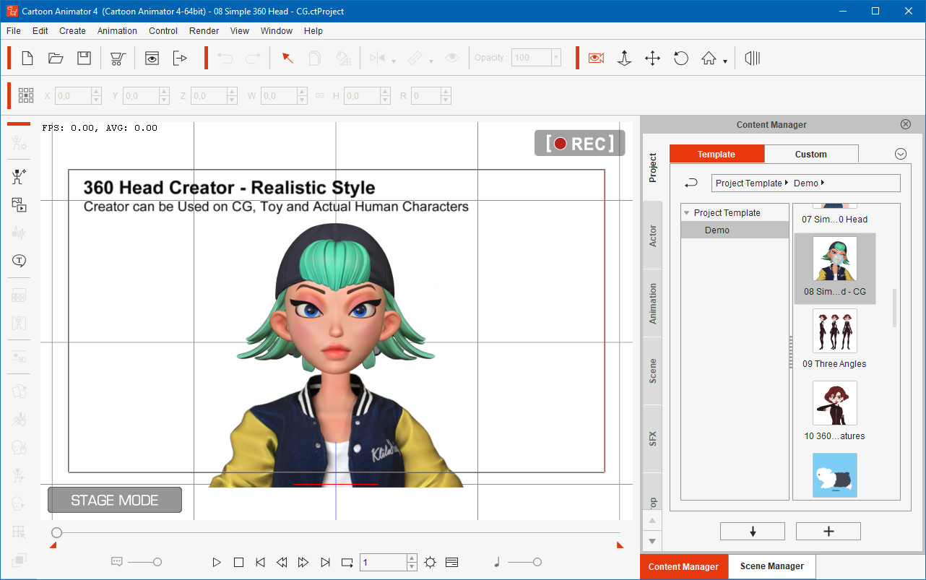The height and width of the screenshot is (580, 926).
Task: Expand the Content Manager options chevron
Action: [x=900, y=154]
